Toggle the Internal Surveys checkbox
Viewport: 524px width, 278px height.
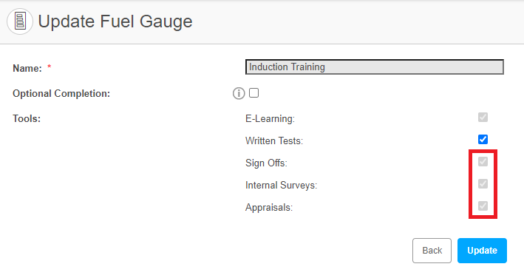tap(483, 184)
